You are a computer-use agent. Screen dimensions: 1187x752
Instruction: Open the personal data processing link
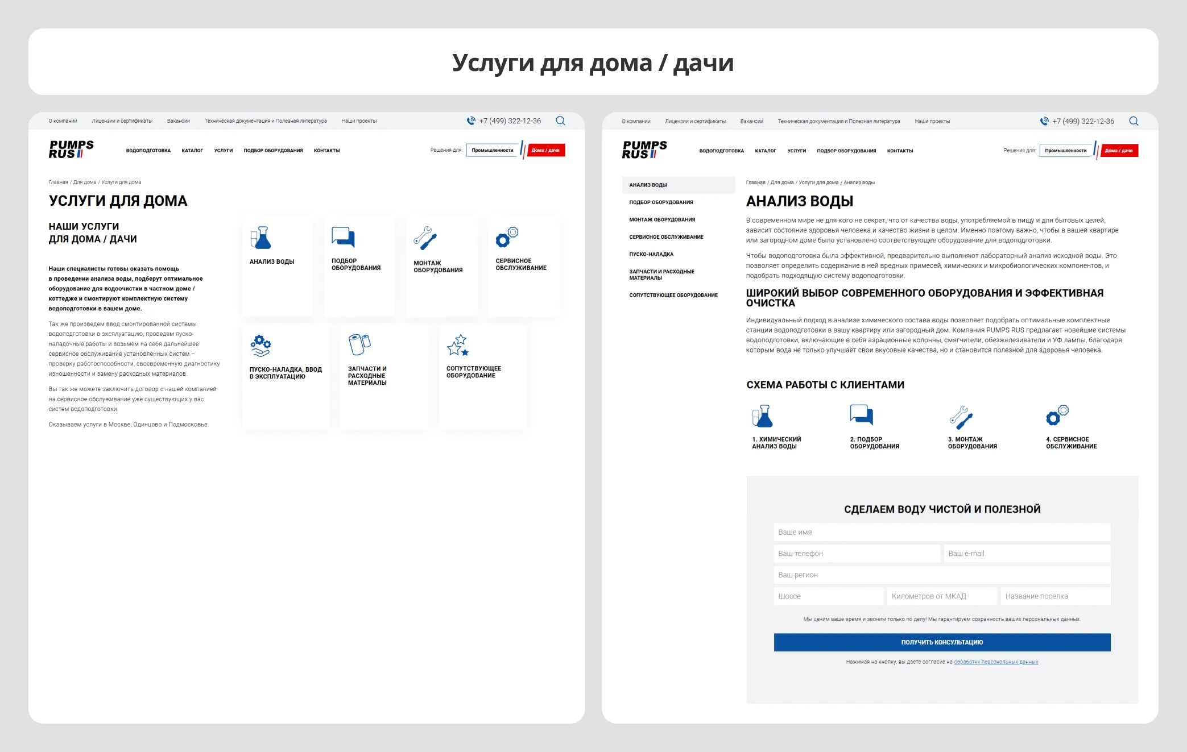pyautogui.click(x=996, y=662)
